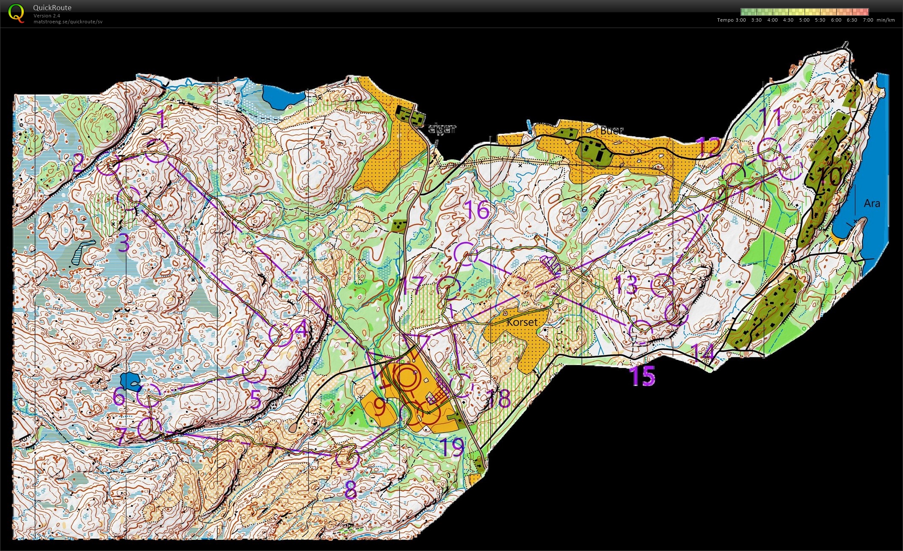Viewport: 903px width, 551px height.
Task: Click control number 13 label
Action: pos(626,285)
